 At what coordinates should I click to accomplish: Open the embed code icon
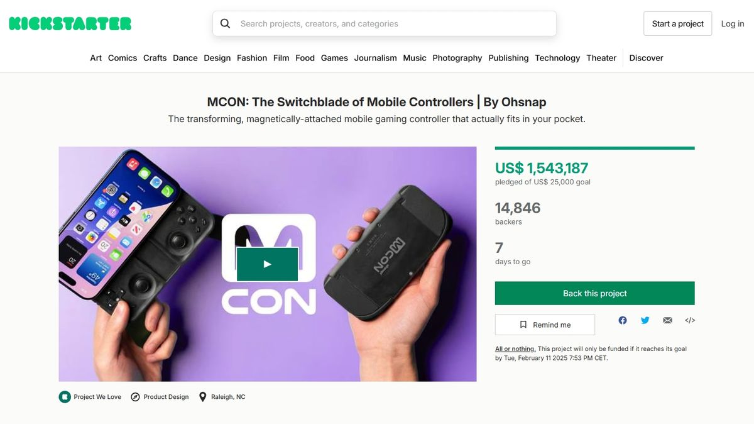(x=690, y=320)
